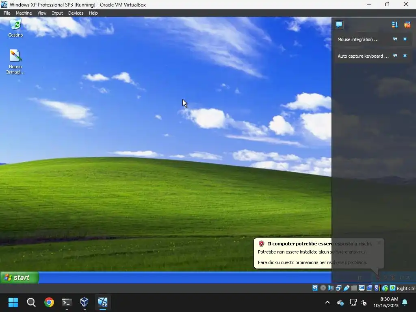Open the notification center toggle icon
Image resolution: width=416 pixels, height=312 pixels.
339,25
